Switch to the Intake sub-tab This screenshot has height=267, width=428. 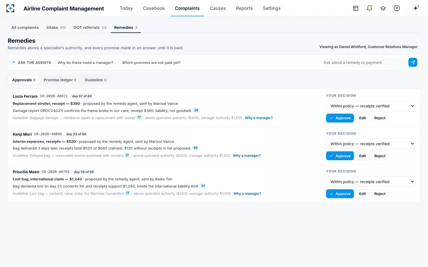point(56,28)
